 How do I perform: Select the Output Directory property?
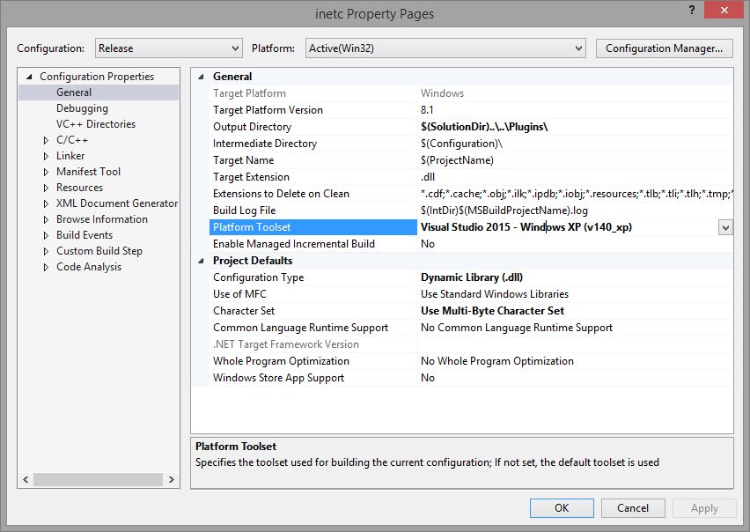(x=252, y=127)
